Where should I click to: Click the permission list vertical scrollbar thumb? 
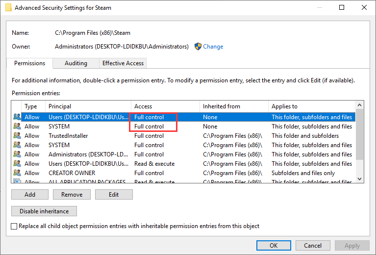[359, 134]
